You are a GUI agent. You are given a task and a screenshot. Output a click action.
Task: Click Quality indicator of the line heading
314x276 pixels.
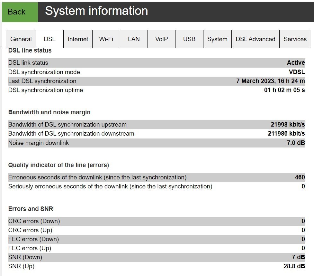(58, 165)
